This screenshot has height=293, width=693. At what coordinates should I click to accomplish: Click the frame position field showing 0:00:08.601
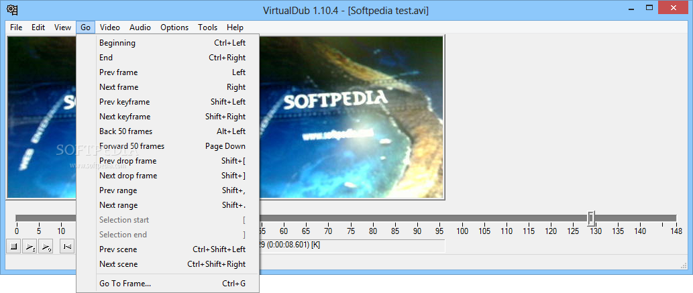[352, 245]
